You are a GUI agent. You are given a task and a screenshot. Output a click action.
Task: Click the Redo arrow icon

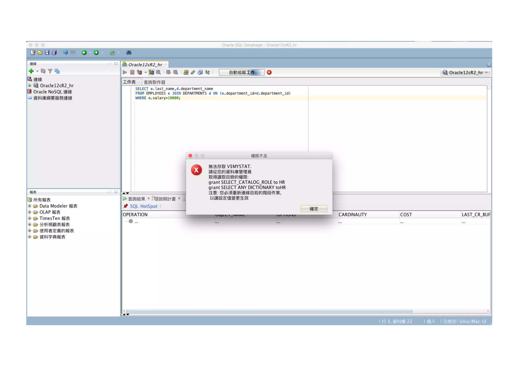[x=73, y=53]
